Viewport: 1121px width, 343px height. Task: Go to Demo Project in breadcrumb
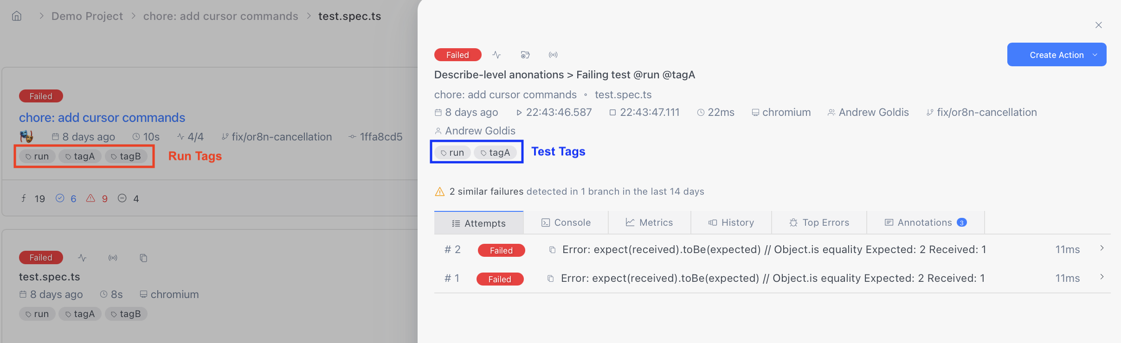tap(87, 16)
